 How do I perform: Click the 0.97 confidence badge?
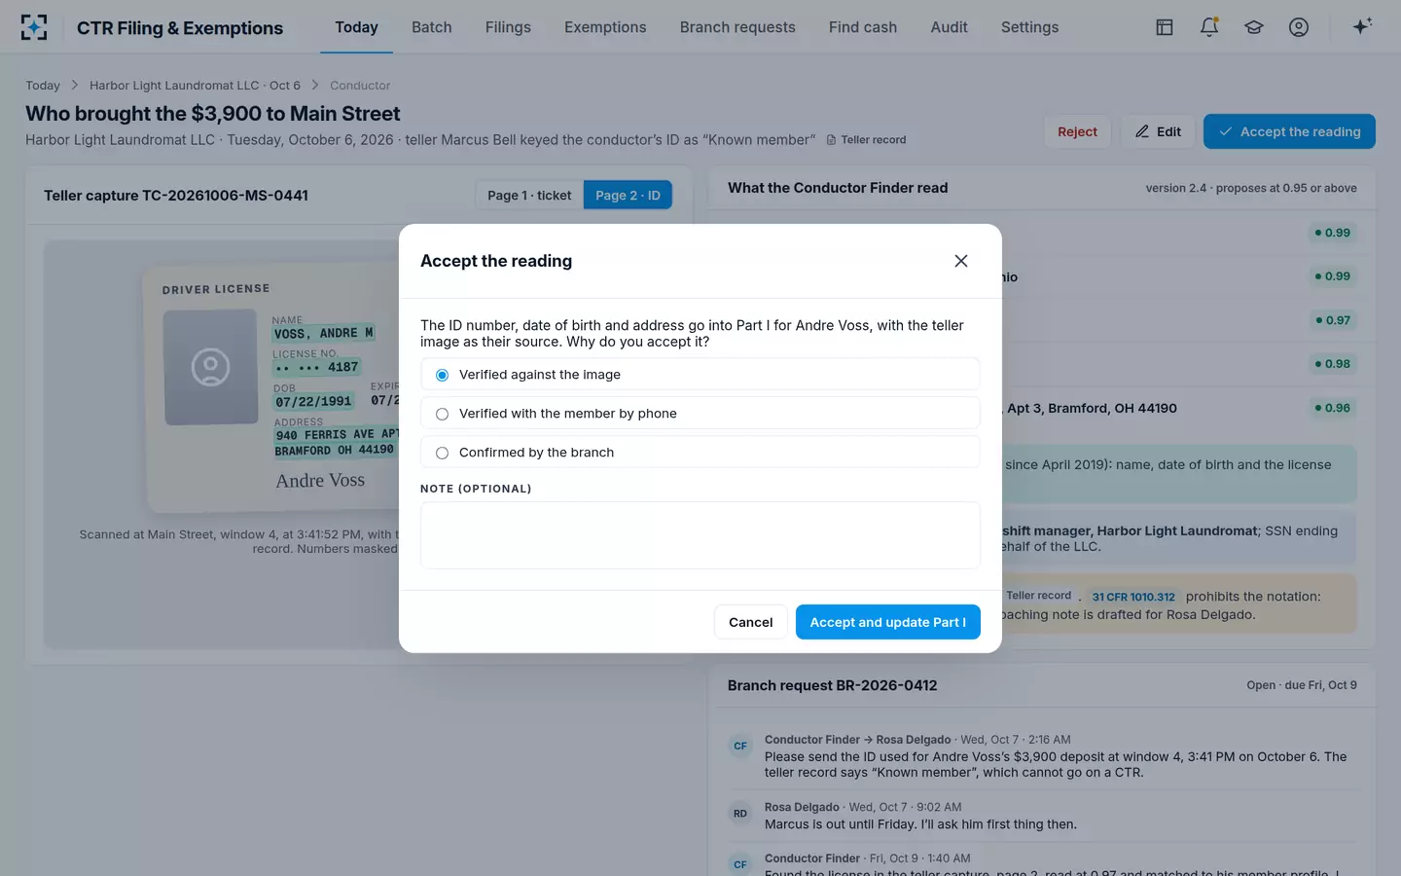(x=1333, y=320)
